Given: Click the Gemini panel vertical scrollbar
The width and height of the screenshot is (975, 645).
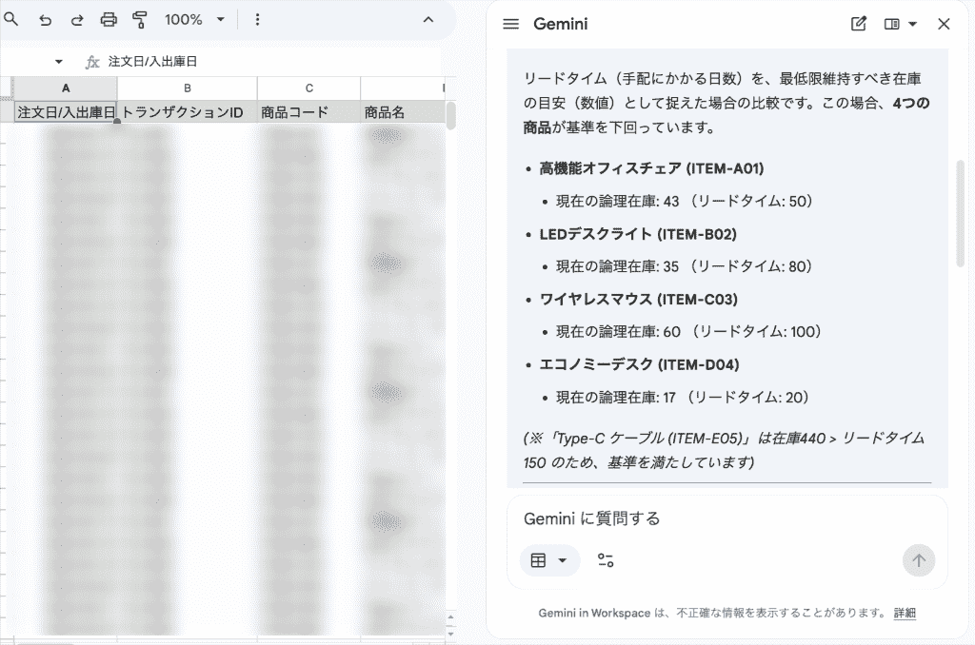Looking at the screenshot, I should [x=960, y=214].
